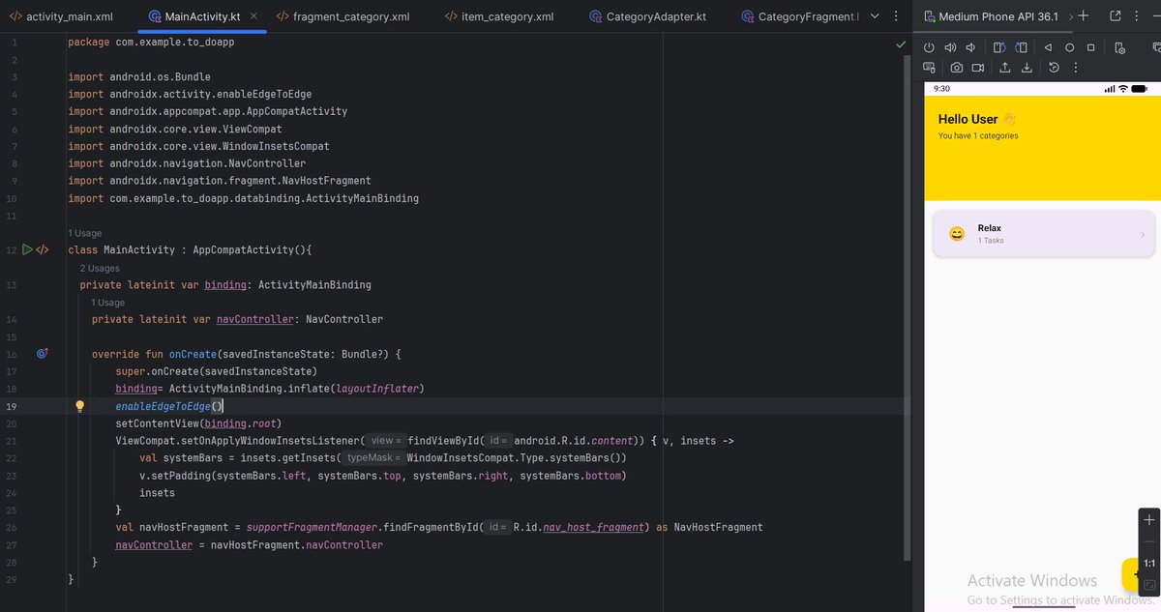The height and width of the screenshot is (612, 1161).
Task: Start screen recording with video camera icon
Action: [977, 68]
